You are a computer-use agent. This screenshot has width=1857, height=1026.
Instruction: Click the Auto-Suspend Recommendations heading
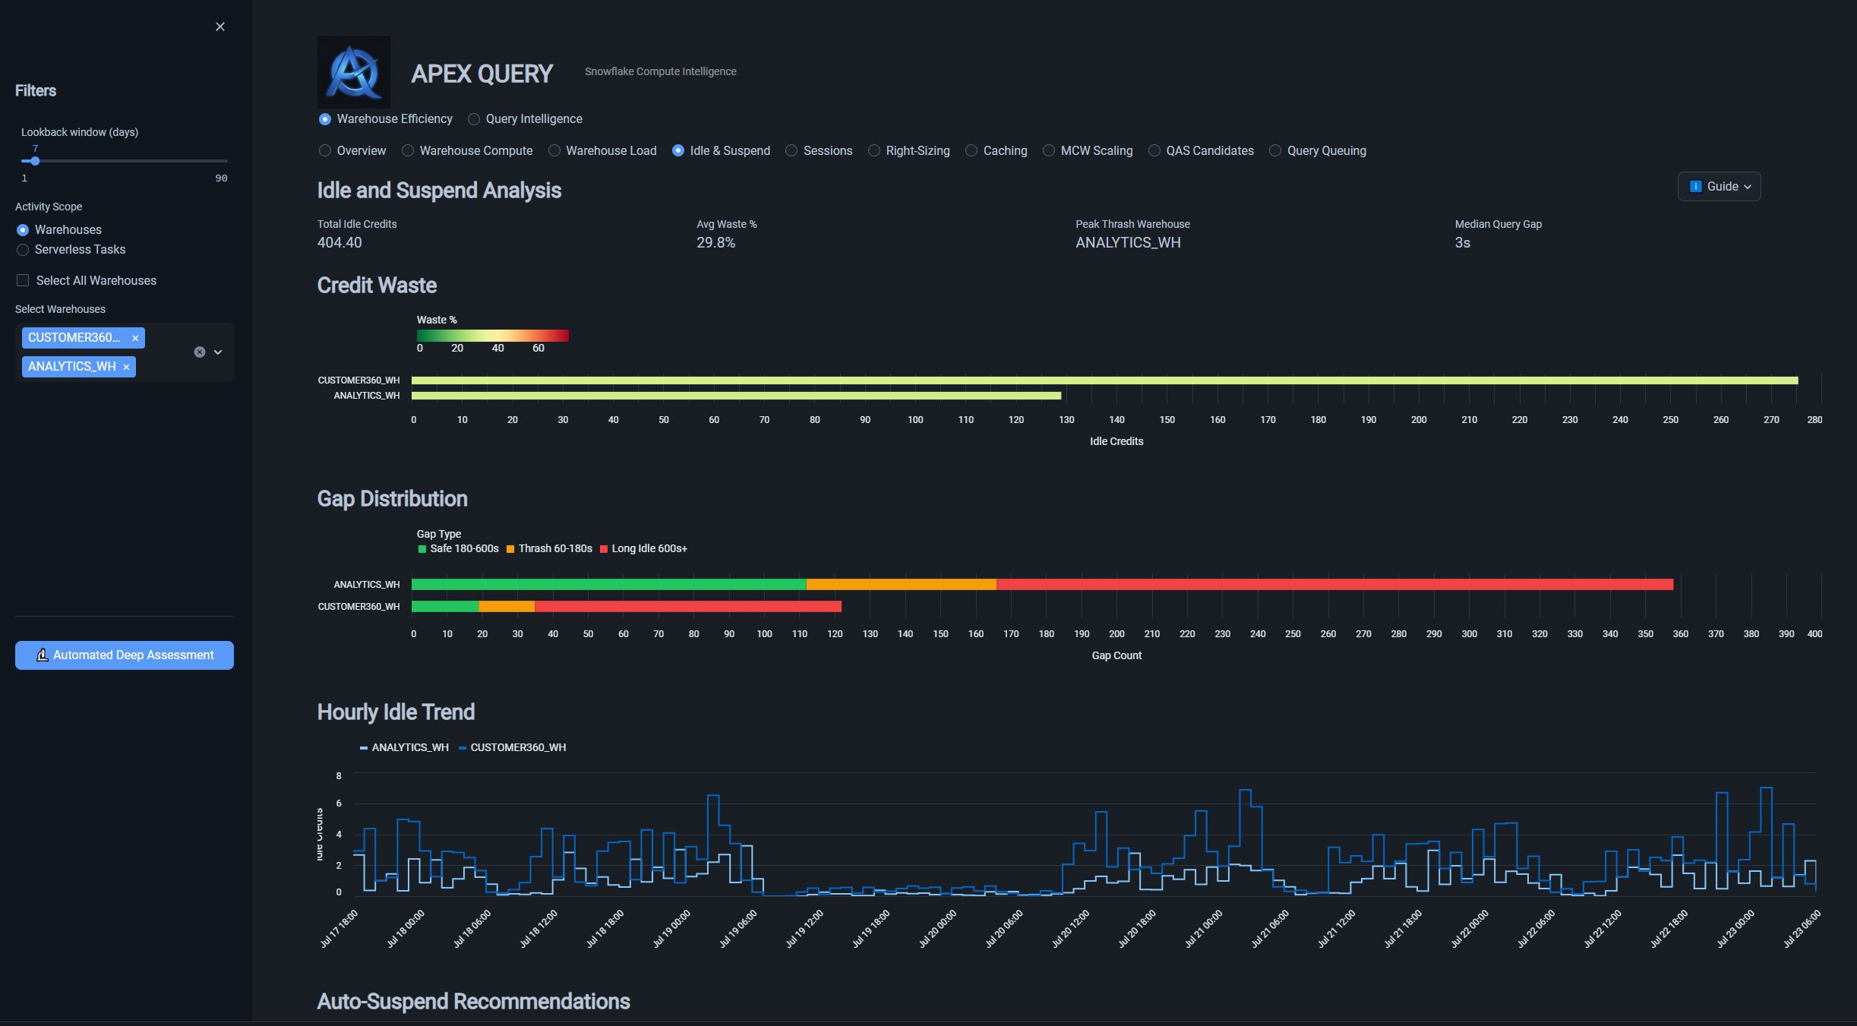pos(473,1002)
